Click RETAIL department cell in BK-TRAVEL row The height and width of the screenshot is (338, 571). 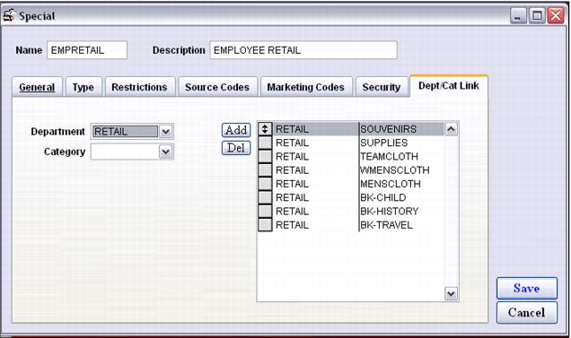[x=316, y=225]
